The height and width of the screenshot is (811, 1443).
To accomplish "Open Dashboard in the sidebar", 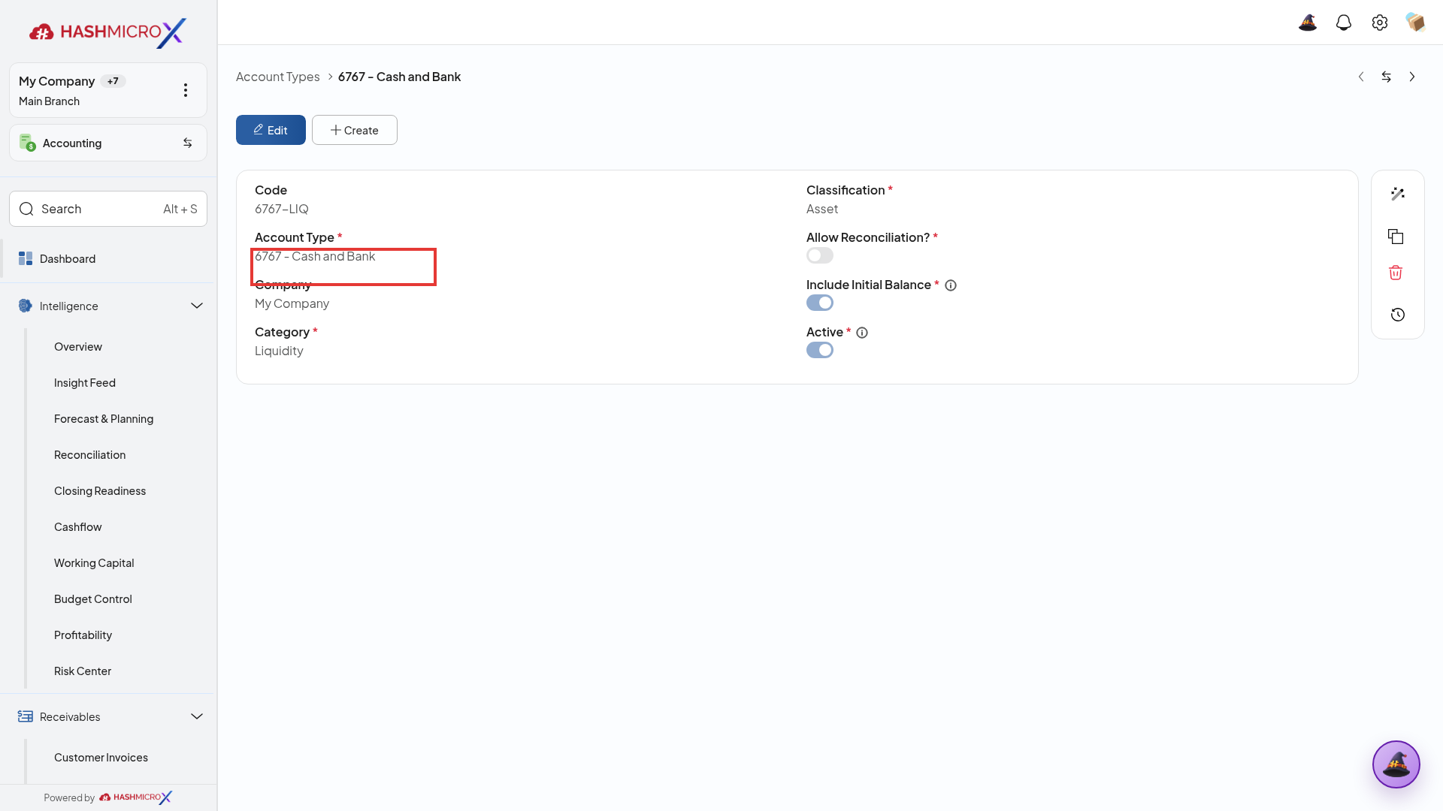I will click(x=108, y=258).
